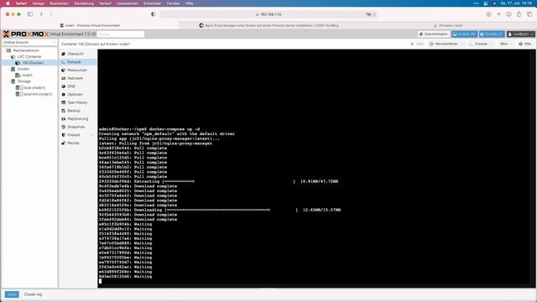Toggle the Safari sidebar

click(30, 14)
